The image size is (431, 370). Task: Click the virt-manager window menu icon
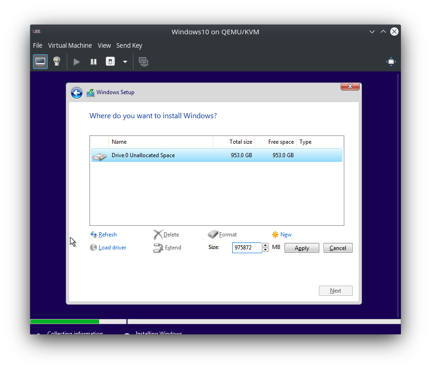click(x=36, y=32)
